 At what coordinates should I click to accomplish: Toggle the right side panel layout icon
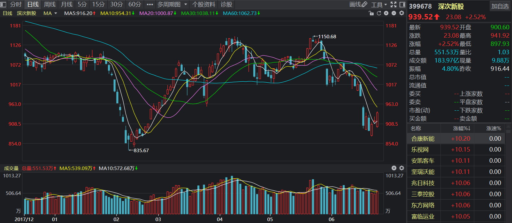pyautogui.click(x=402, y=4)
